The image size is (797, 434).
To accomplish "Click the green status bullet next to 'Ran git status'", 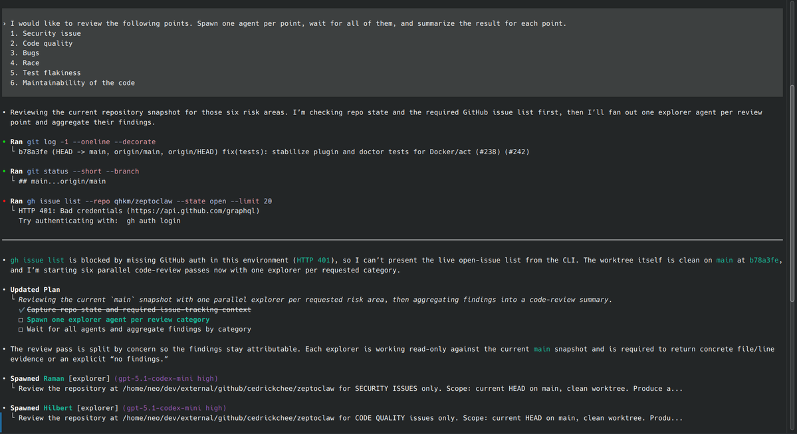I will pos(5,171).
